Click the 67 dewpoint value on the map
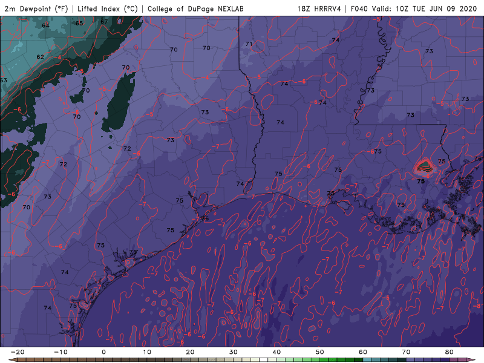 pyautogui.click(x=104, y=21)
